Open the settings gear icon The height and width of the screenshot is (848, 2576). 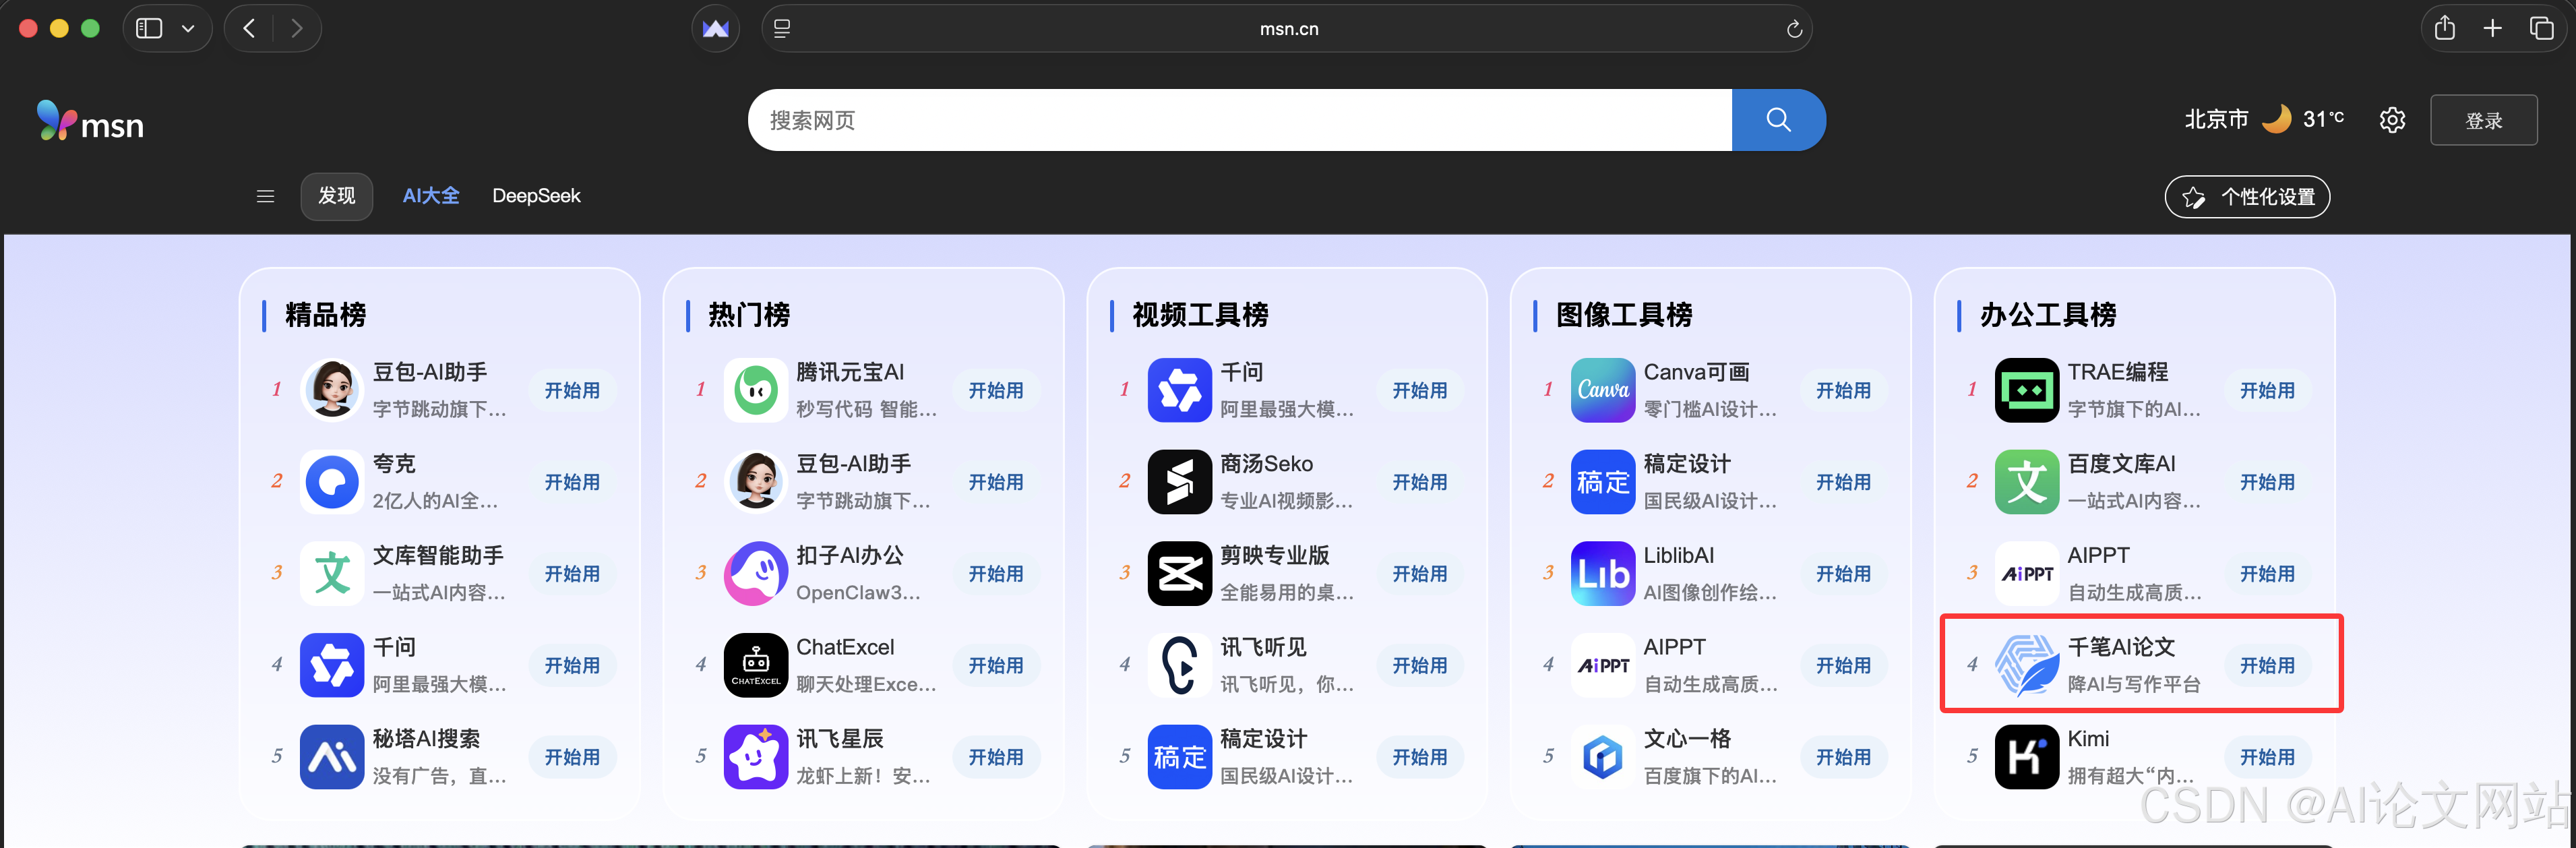pyautogui.click(x=2392, y=120)
